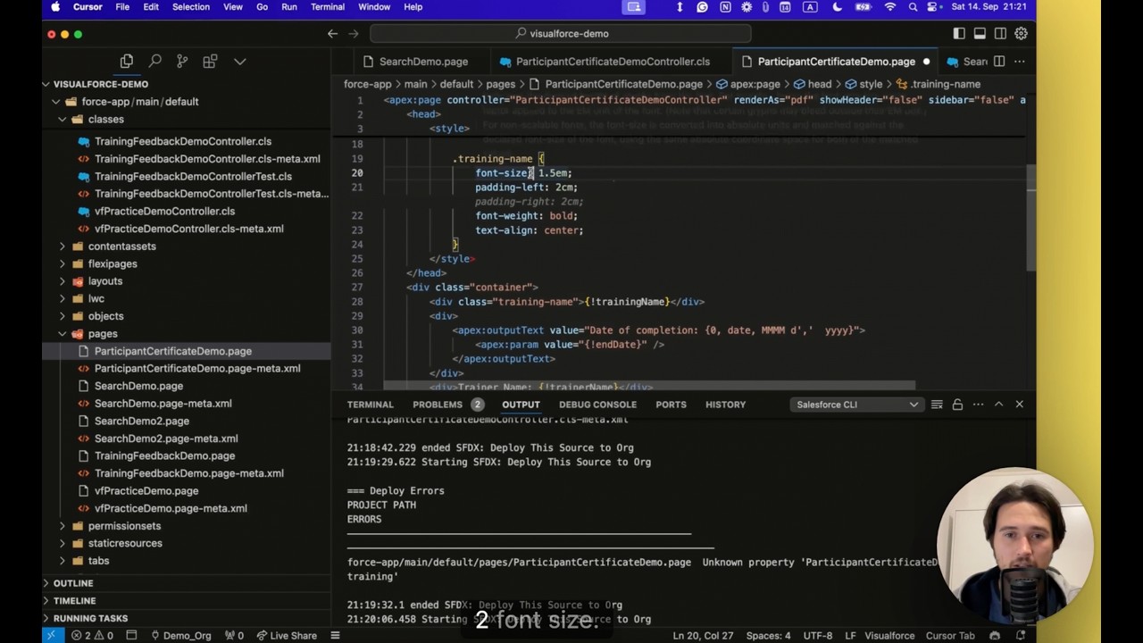This screenshot has width=1143, height=643.
Task: Click .training-name breadcrumb segment
Action: click(x=945, y=84)
